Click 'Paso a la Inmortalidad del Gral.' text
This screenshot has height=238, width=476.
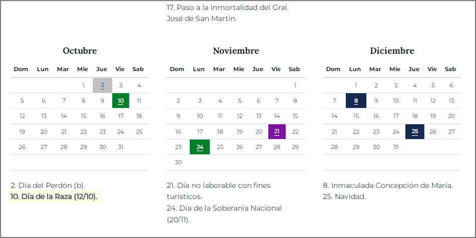tap(227, 7)
